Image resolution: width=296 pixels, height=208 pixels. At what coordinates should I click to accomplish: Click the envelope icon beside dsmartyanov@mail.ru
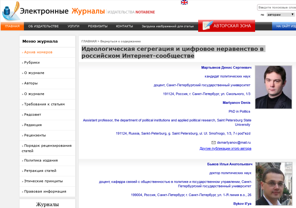click(214, 142)
